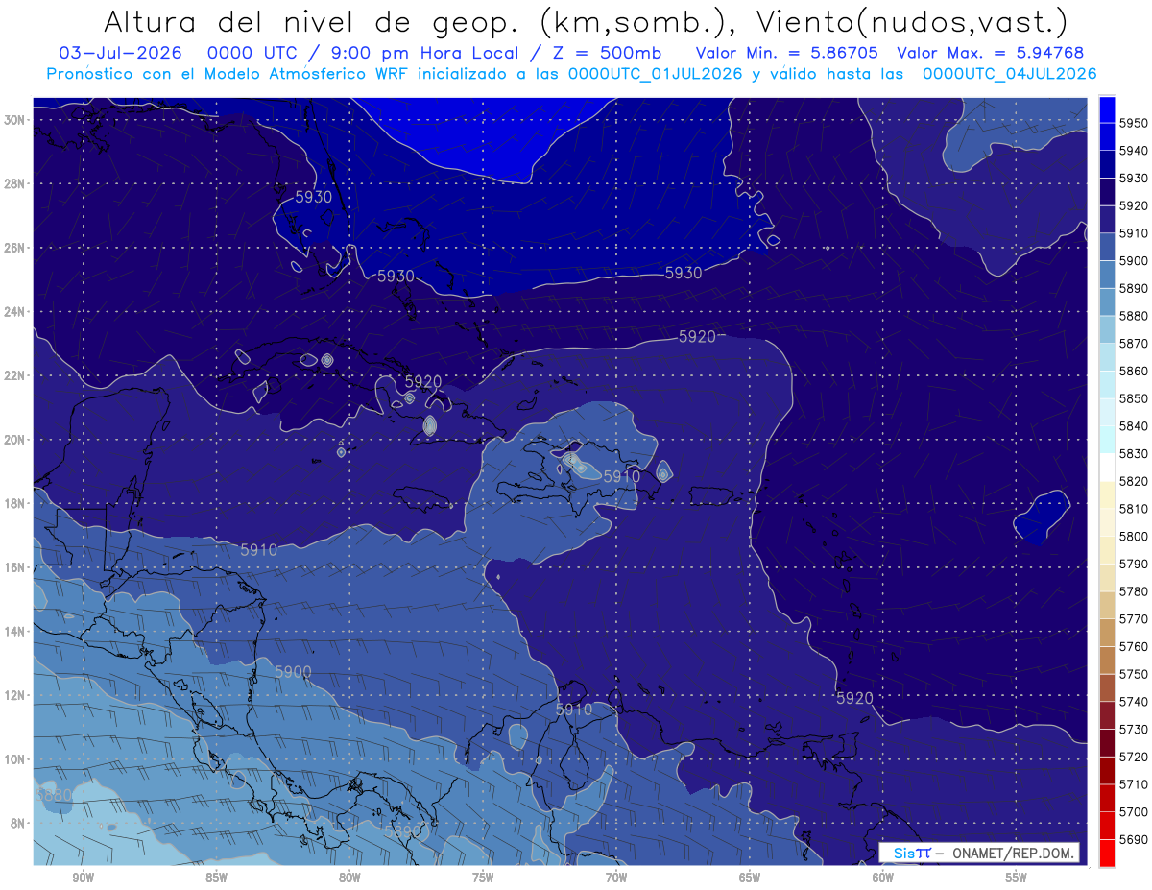Click the legend value 5890

(1133, 288)
